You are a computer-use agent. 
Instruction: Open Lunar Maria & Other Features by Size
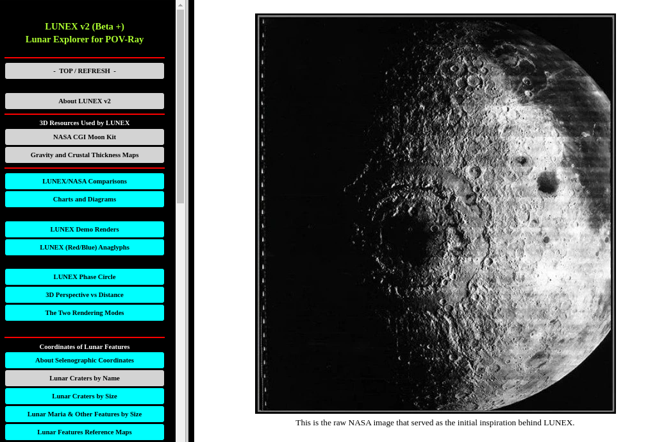tap(85, 414)
